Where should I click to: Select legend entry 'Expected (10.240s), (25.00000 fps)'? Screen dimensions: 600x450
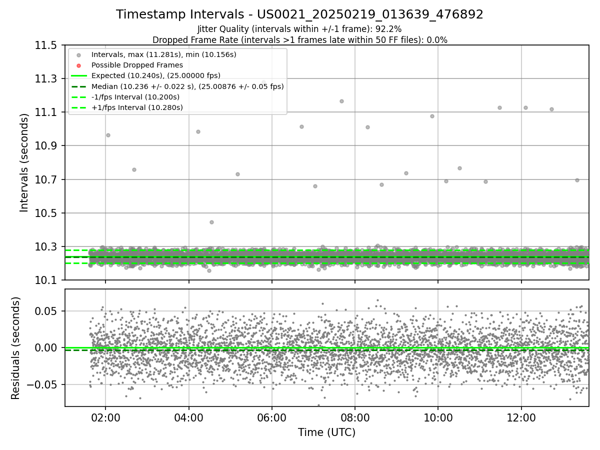click(156, 75)
